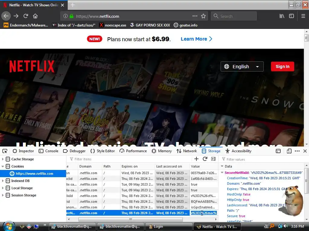Select https://www.netflix.com under Cookies
This screenshot has width=309, height=231.
(x=33, y=174)
